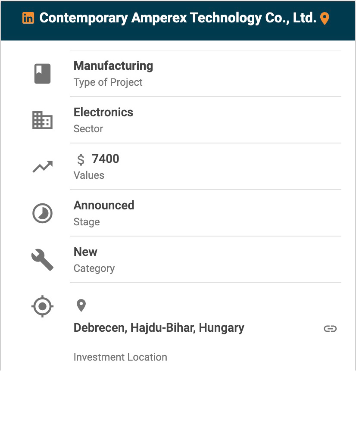The height and width of the screenshot is (436, 356).
Task: Click Debrecen, Hajdu-Bihar, Hungary location
Action: tap(159, 328)
